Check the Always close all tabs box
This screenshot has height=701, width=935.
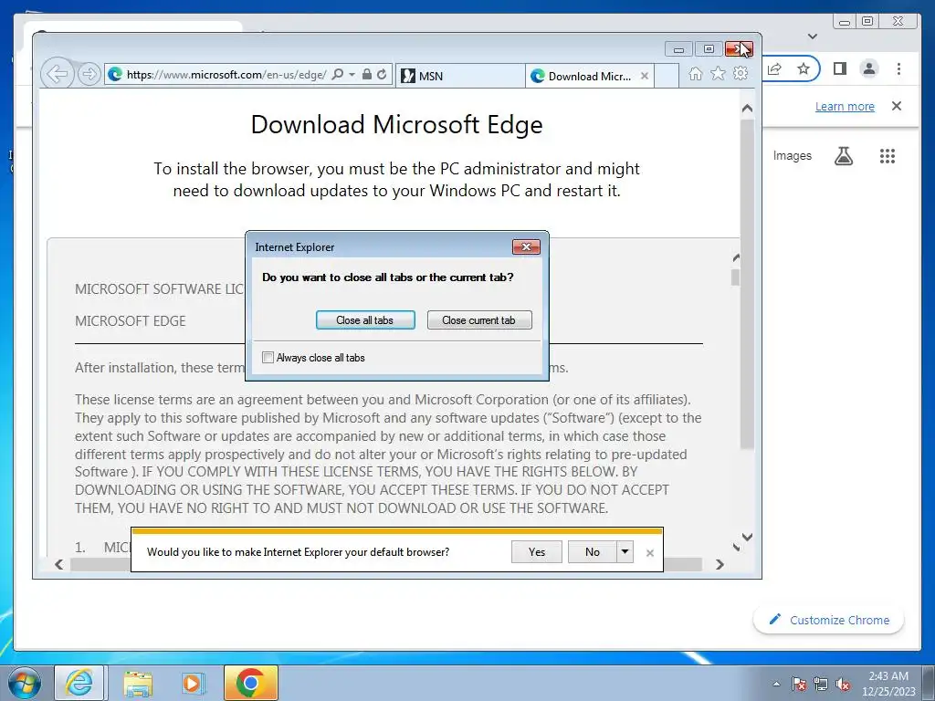(x=268, y=358)
